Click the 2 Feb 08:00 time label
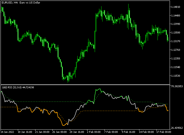This screenshot has height=135, width=184. [x=94, y=132]
